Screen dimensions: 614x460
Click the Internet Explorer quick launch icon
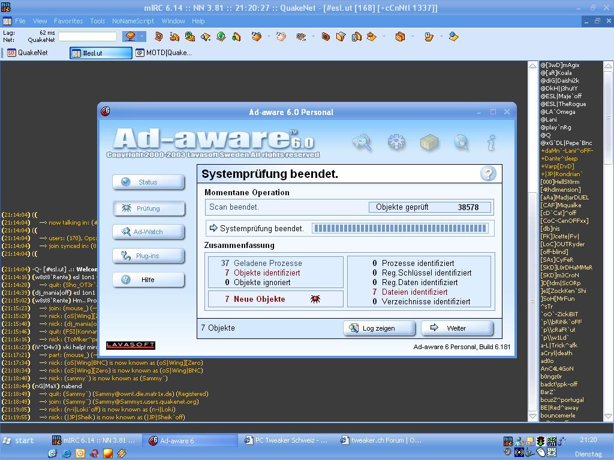[67, 453]
